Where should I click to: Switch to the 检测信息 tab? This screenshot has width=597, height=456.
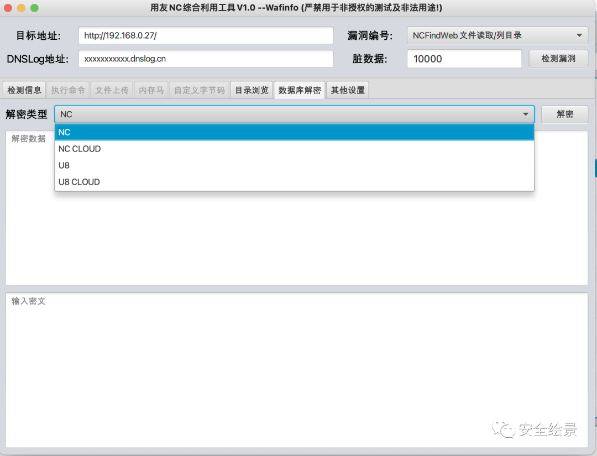[x=24, y=90]
